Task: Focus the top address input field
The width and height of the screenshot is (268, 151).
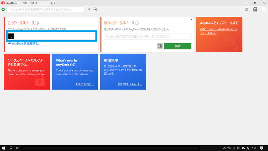Action: (46, 9)
